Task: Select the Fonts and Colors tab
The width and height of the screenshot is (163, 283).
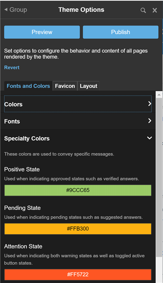Action: pyautogui.click(x=28, y=86)
